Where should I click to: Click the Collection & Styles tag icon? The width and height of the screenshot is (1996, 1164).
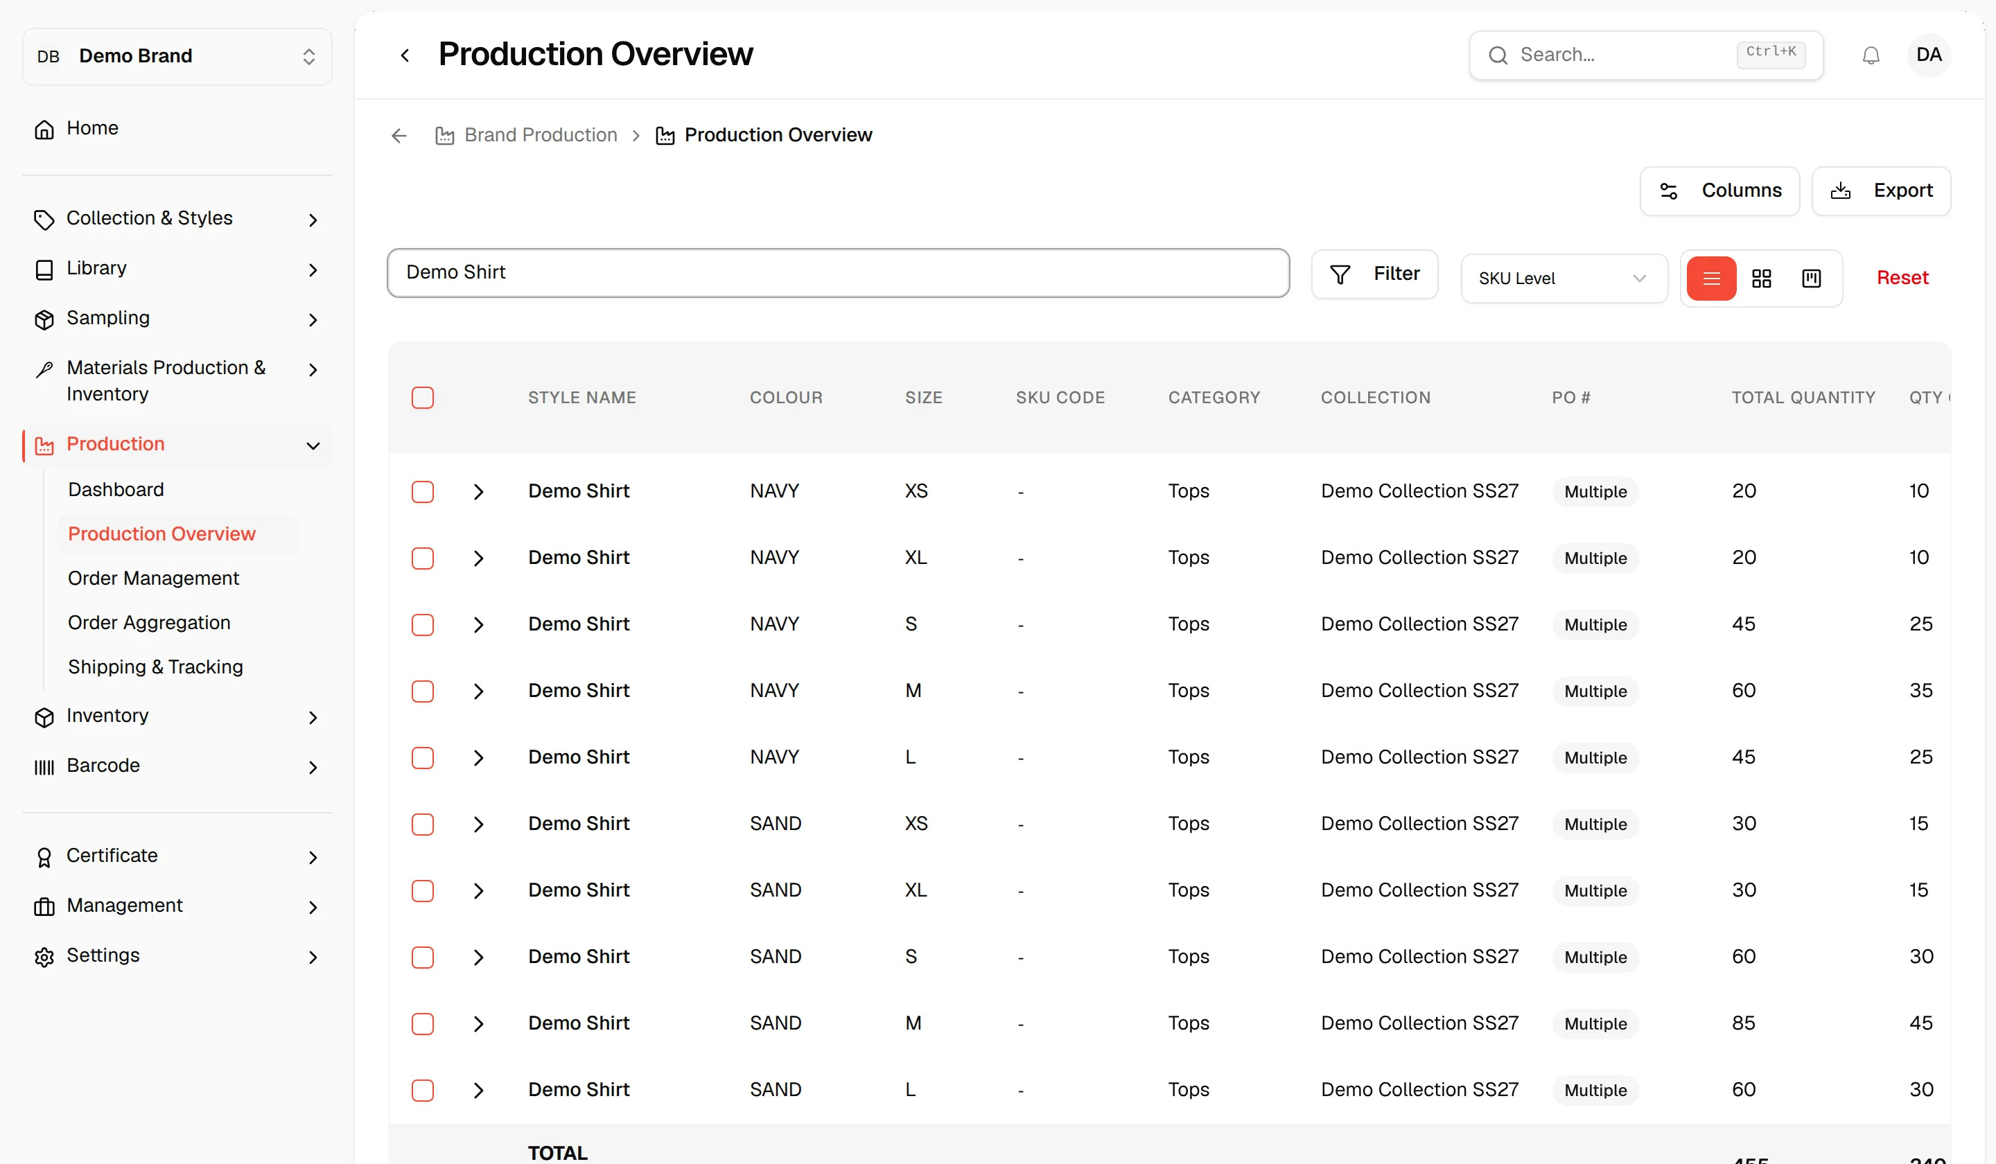pyautogui.click(x=44, y=220)
